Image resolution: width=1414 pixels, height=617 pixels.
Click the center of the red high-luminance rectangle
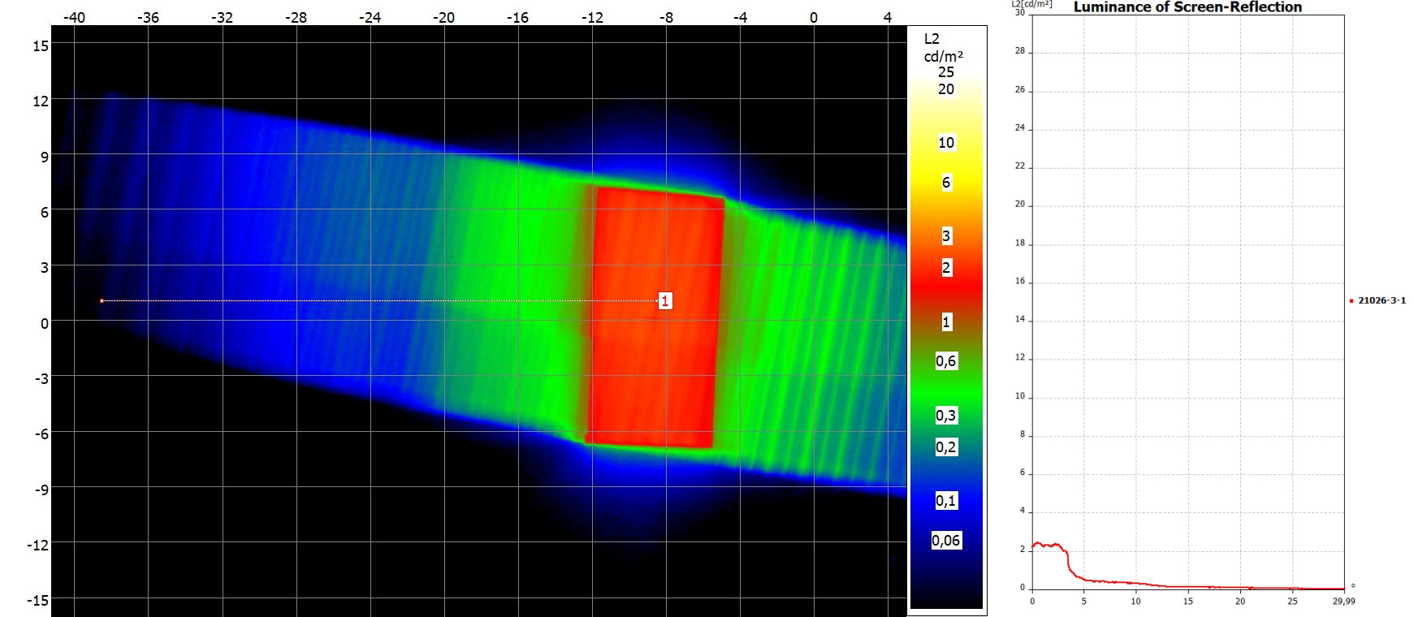pyautogui.click(x=655, y=317)
